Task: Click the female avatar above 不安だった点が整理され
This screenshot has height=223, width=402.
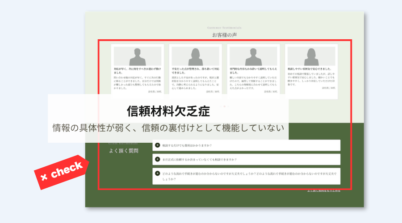Action: tap(195, 56)
